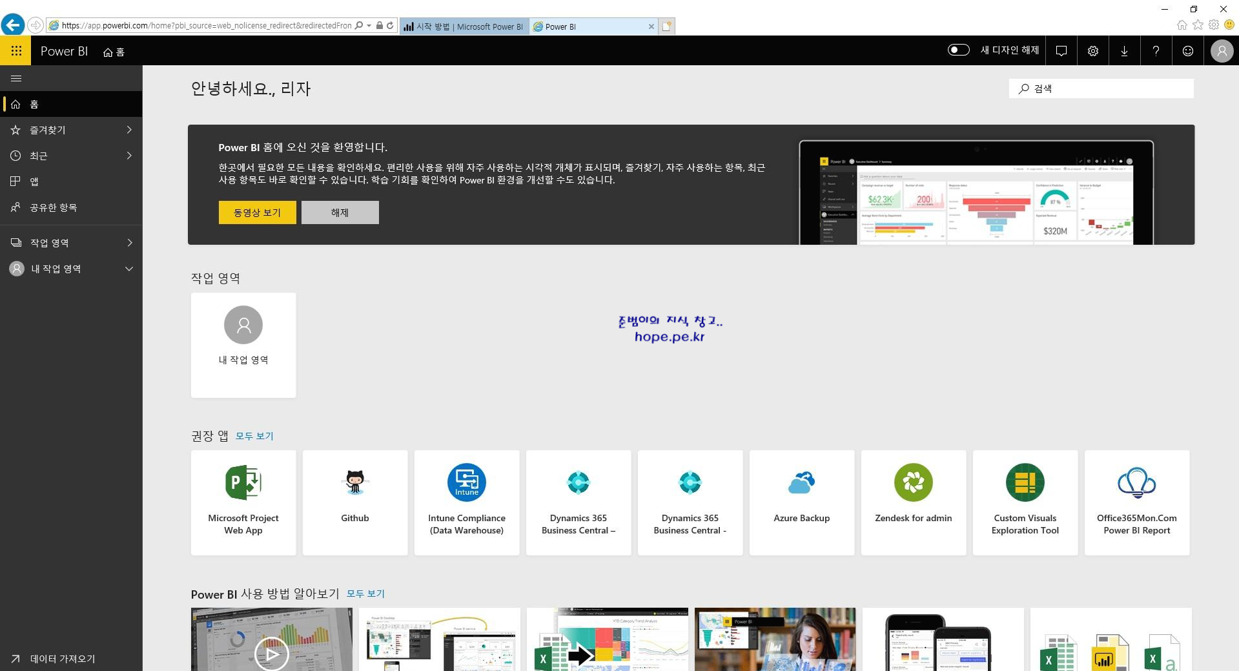Open the Github app tile
Screen dimensions: 1239x671
(355, 502)
